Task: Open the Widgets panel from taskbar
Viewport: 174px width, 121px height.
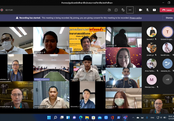Action: click(68, 117)
